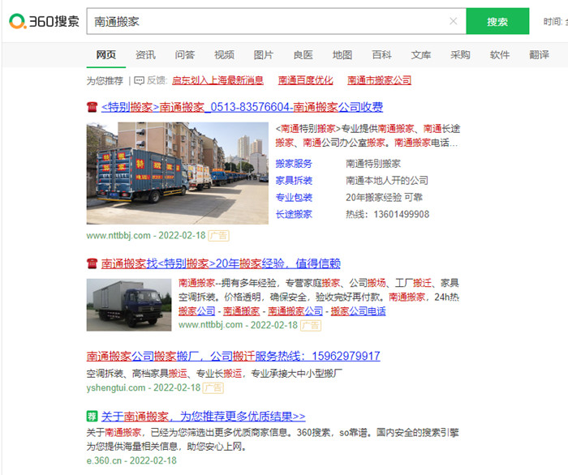Open the 南通搬家公司 sublink
568x475 pixels.
coord(295,311)
